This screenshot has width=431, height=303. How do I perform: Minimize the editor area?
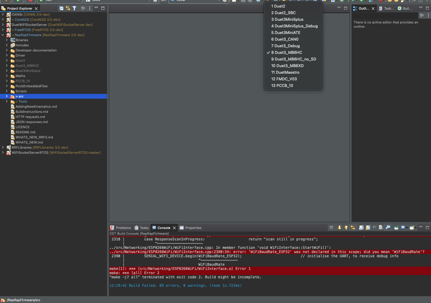pos(339,8)
